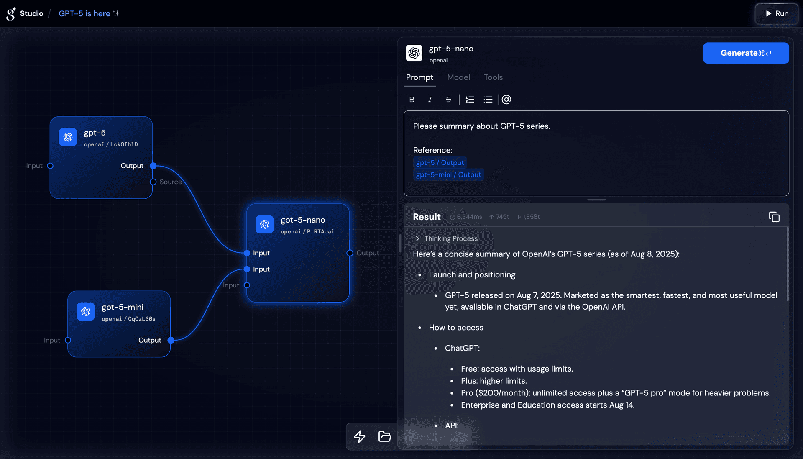Toggle italic formatting
The image size is (803, 459).
(430, 100)
